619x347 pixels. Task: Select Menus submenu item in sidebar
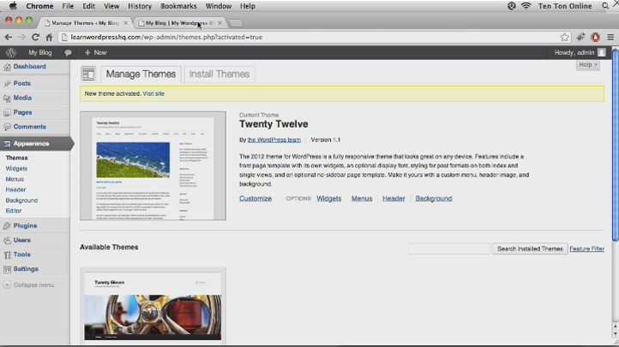tap(15, 179)
